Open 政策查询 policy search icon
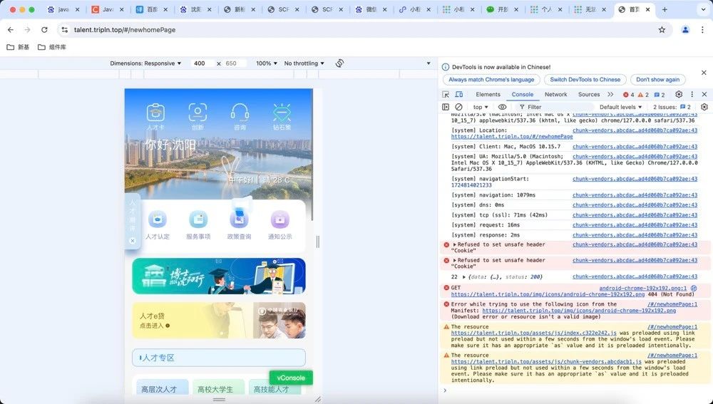The height and width of the screenshot is (404, 713). point(239,219)
